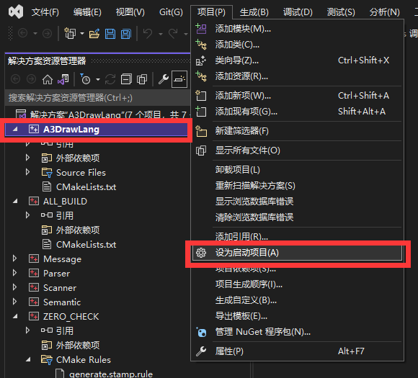Choose 重新扫描解决方案(S) menu entry
The width and height of the screenshot is (418, 378).
[297, 186]
